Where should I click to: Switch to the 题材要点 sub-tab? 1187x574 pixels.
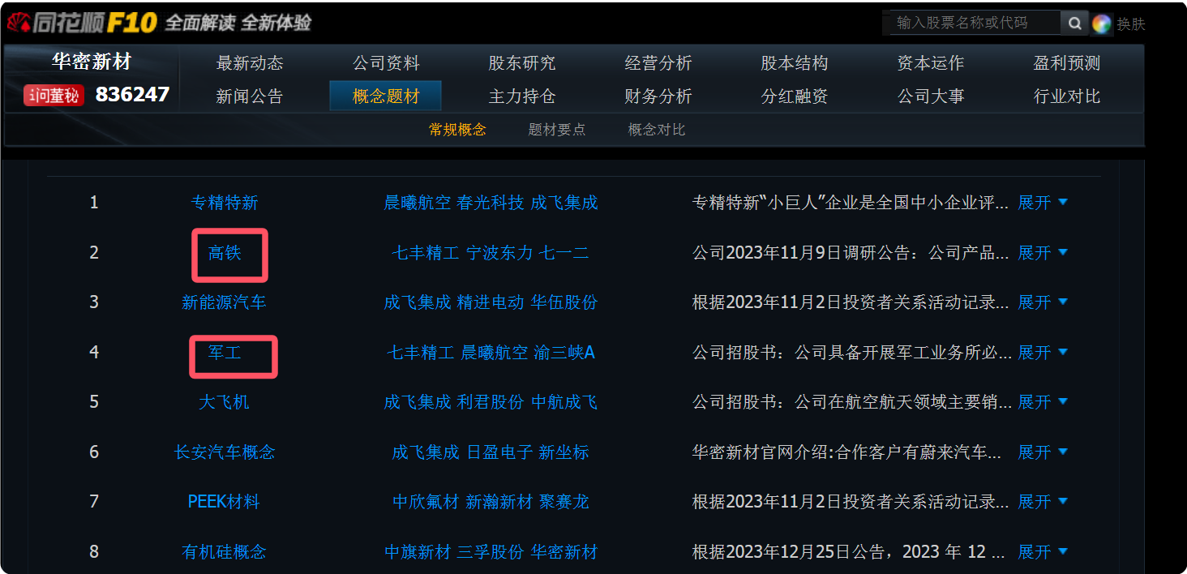(x=557, y=130)
